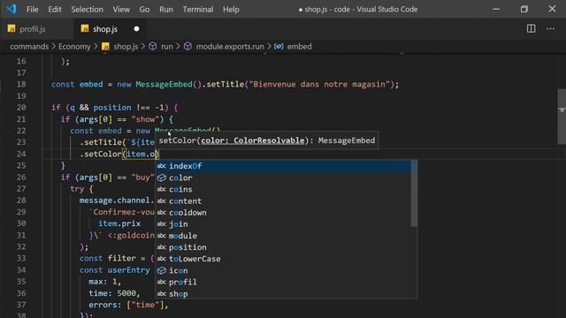The height and width of the screenshot is (318, 566).
Task: Select the content suggestion
Action: (x=283, y=201)
